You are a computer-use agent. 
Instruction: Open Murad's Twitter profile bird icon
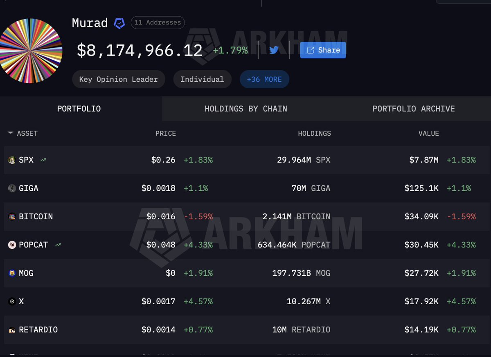(x=274, y=50)
